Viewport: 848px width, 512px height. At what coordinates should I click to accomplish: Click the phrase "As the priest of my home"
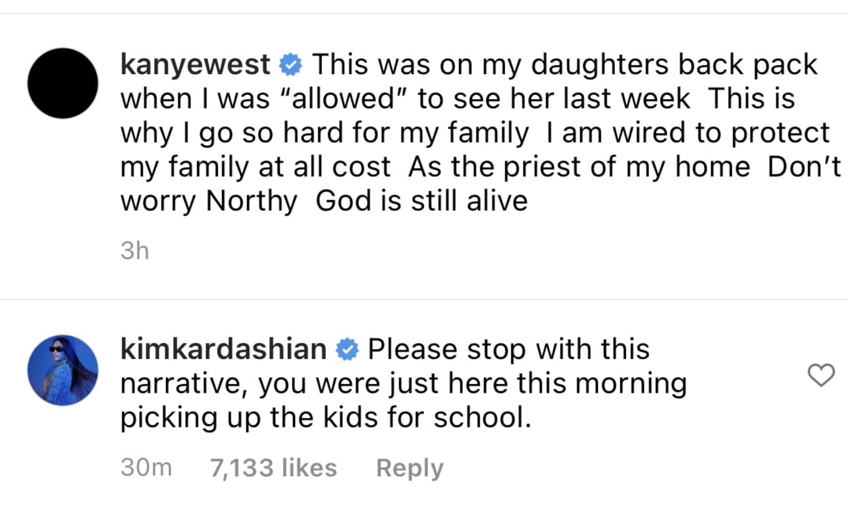pos(579,167)
